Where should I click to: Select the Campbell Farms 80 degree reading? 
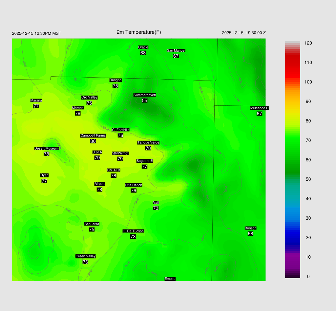93,141
